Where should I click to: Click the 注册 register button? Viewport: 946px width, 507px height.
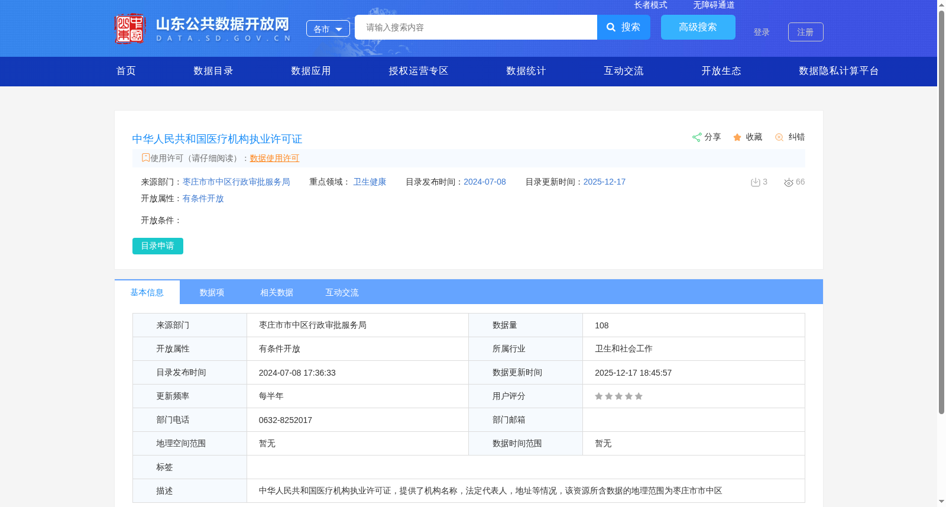pos(806,32)
